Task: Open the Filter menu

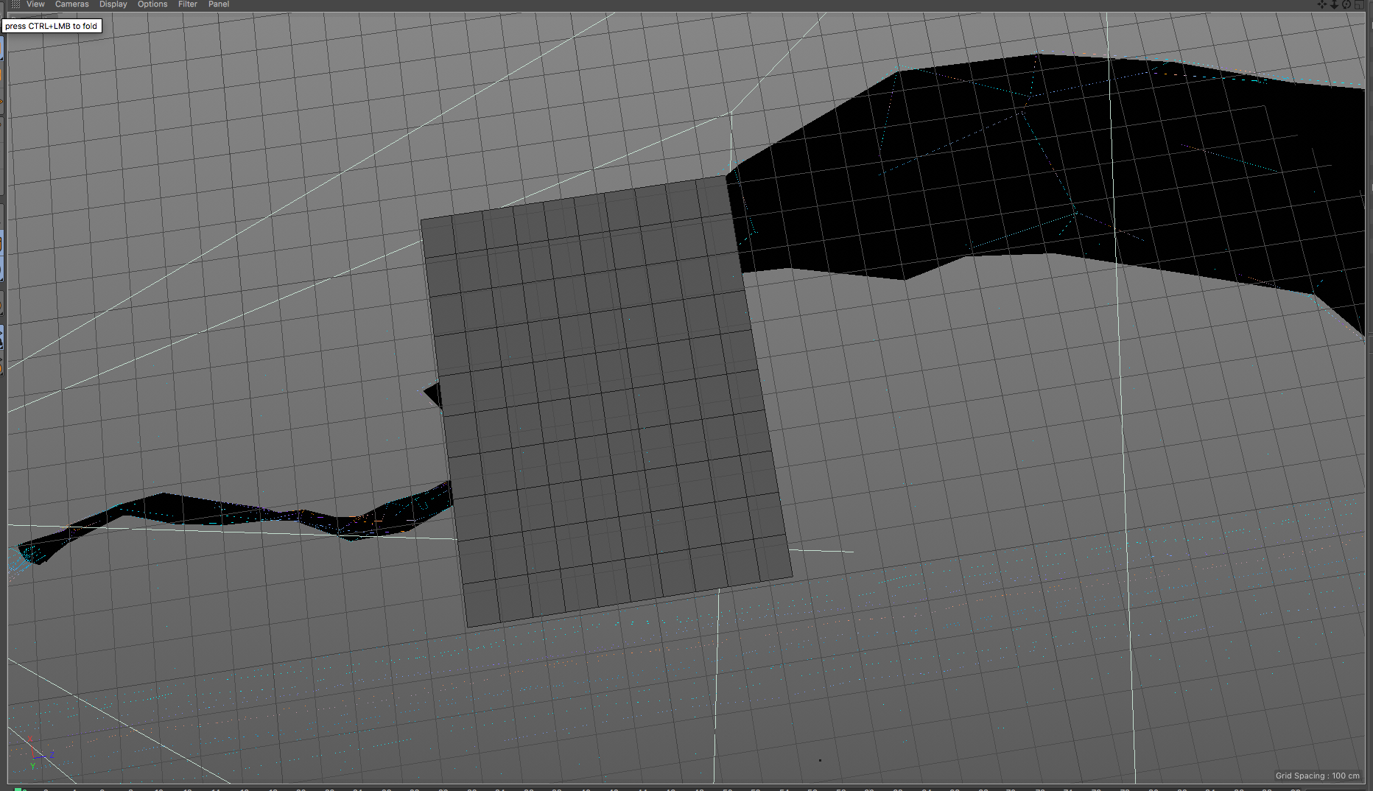Action: pyautogui.click(x=188, y=4)
